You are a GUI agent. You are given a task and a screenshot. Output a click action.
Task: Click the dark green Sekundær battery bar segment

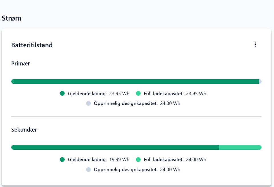115,147
